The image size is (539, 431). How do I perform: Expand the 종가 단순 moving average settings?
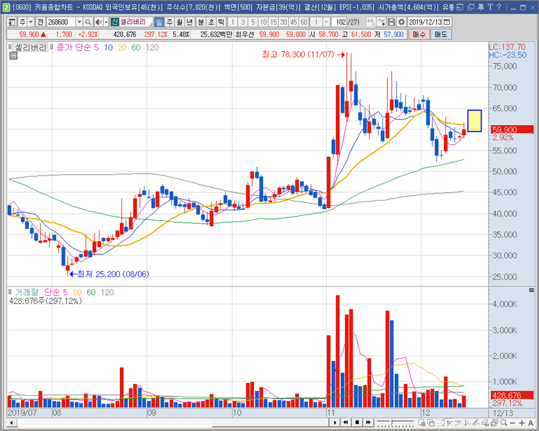click(52, 47)
